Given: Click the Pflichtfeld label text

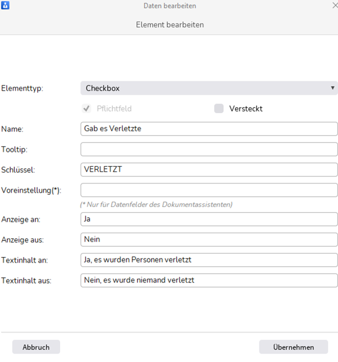Looking at the screenshot, I should 114,109.
